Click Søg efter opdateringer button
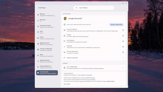 pyautogui.click(x=116, y=25)
